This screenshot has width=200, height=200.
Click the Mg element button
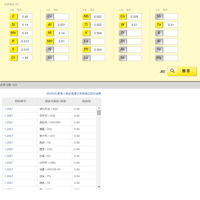click(x=159, y=58)
